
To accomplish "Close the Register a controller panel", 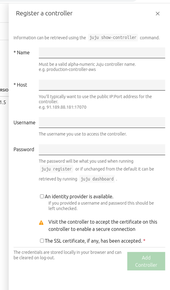I will pos(158,14).
